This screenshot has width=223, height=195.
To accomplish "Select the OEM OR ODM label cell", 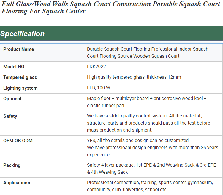I will [18, 141].
